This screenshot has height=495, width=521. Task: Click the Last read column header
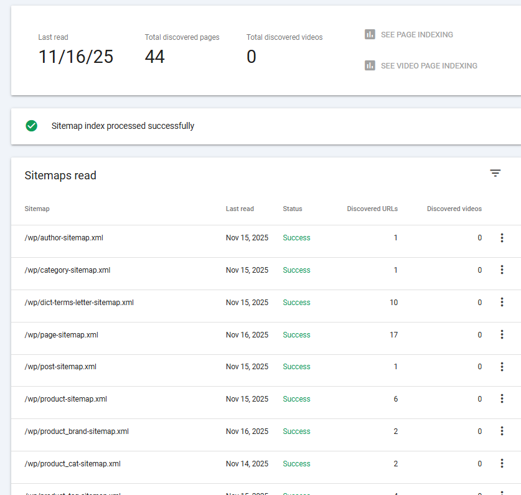click(240, 209)
